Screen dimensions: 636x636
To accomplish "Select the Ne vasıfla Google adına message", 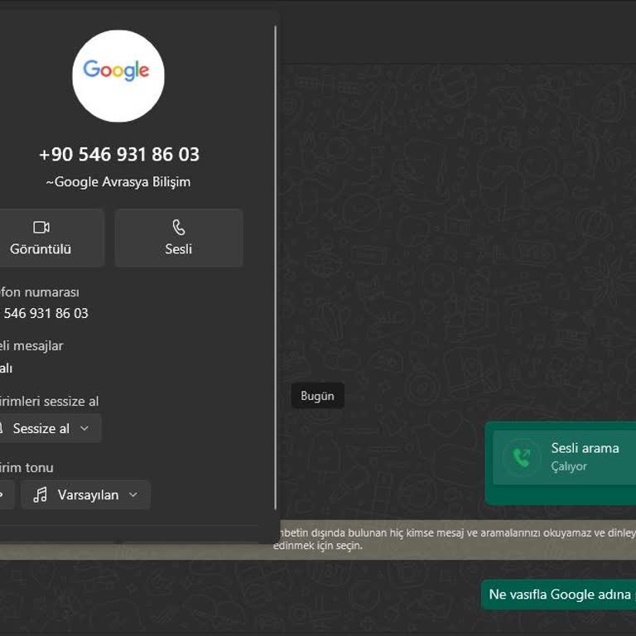I will [x=558, y=595].
